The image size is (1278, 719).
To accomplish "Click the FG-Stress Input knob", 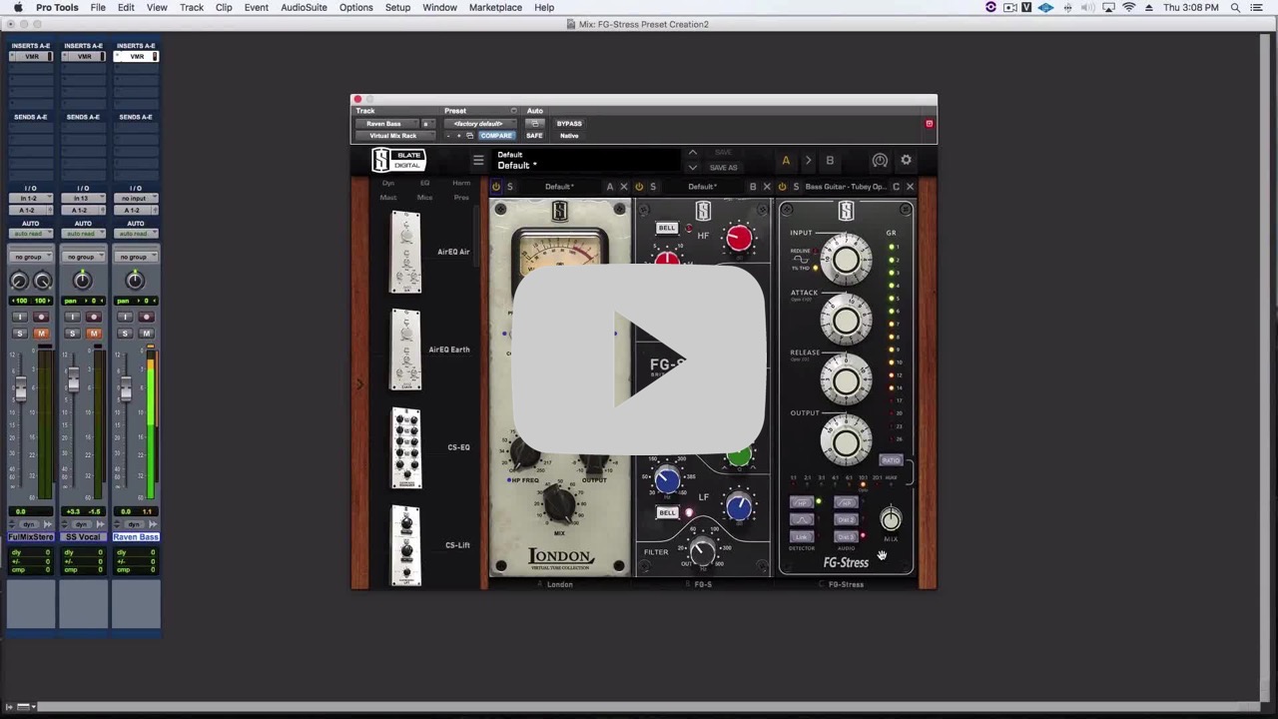I will coord(846,260).
